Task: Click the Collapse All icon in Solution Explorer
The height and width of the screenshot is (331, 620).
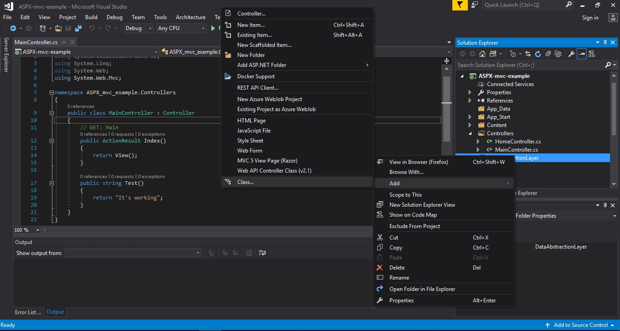Action: 548,54
